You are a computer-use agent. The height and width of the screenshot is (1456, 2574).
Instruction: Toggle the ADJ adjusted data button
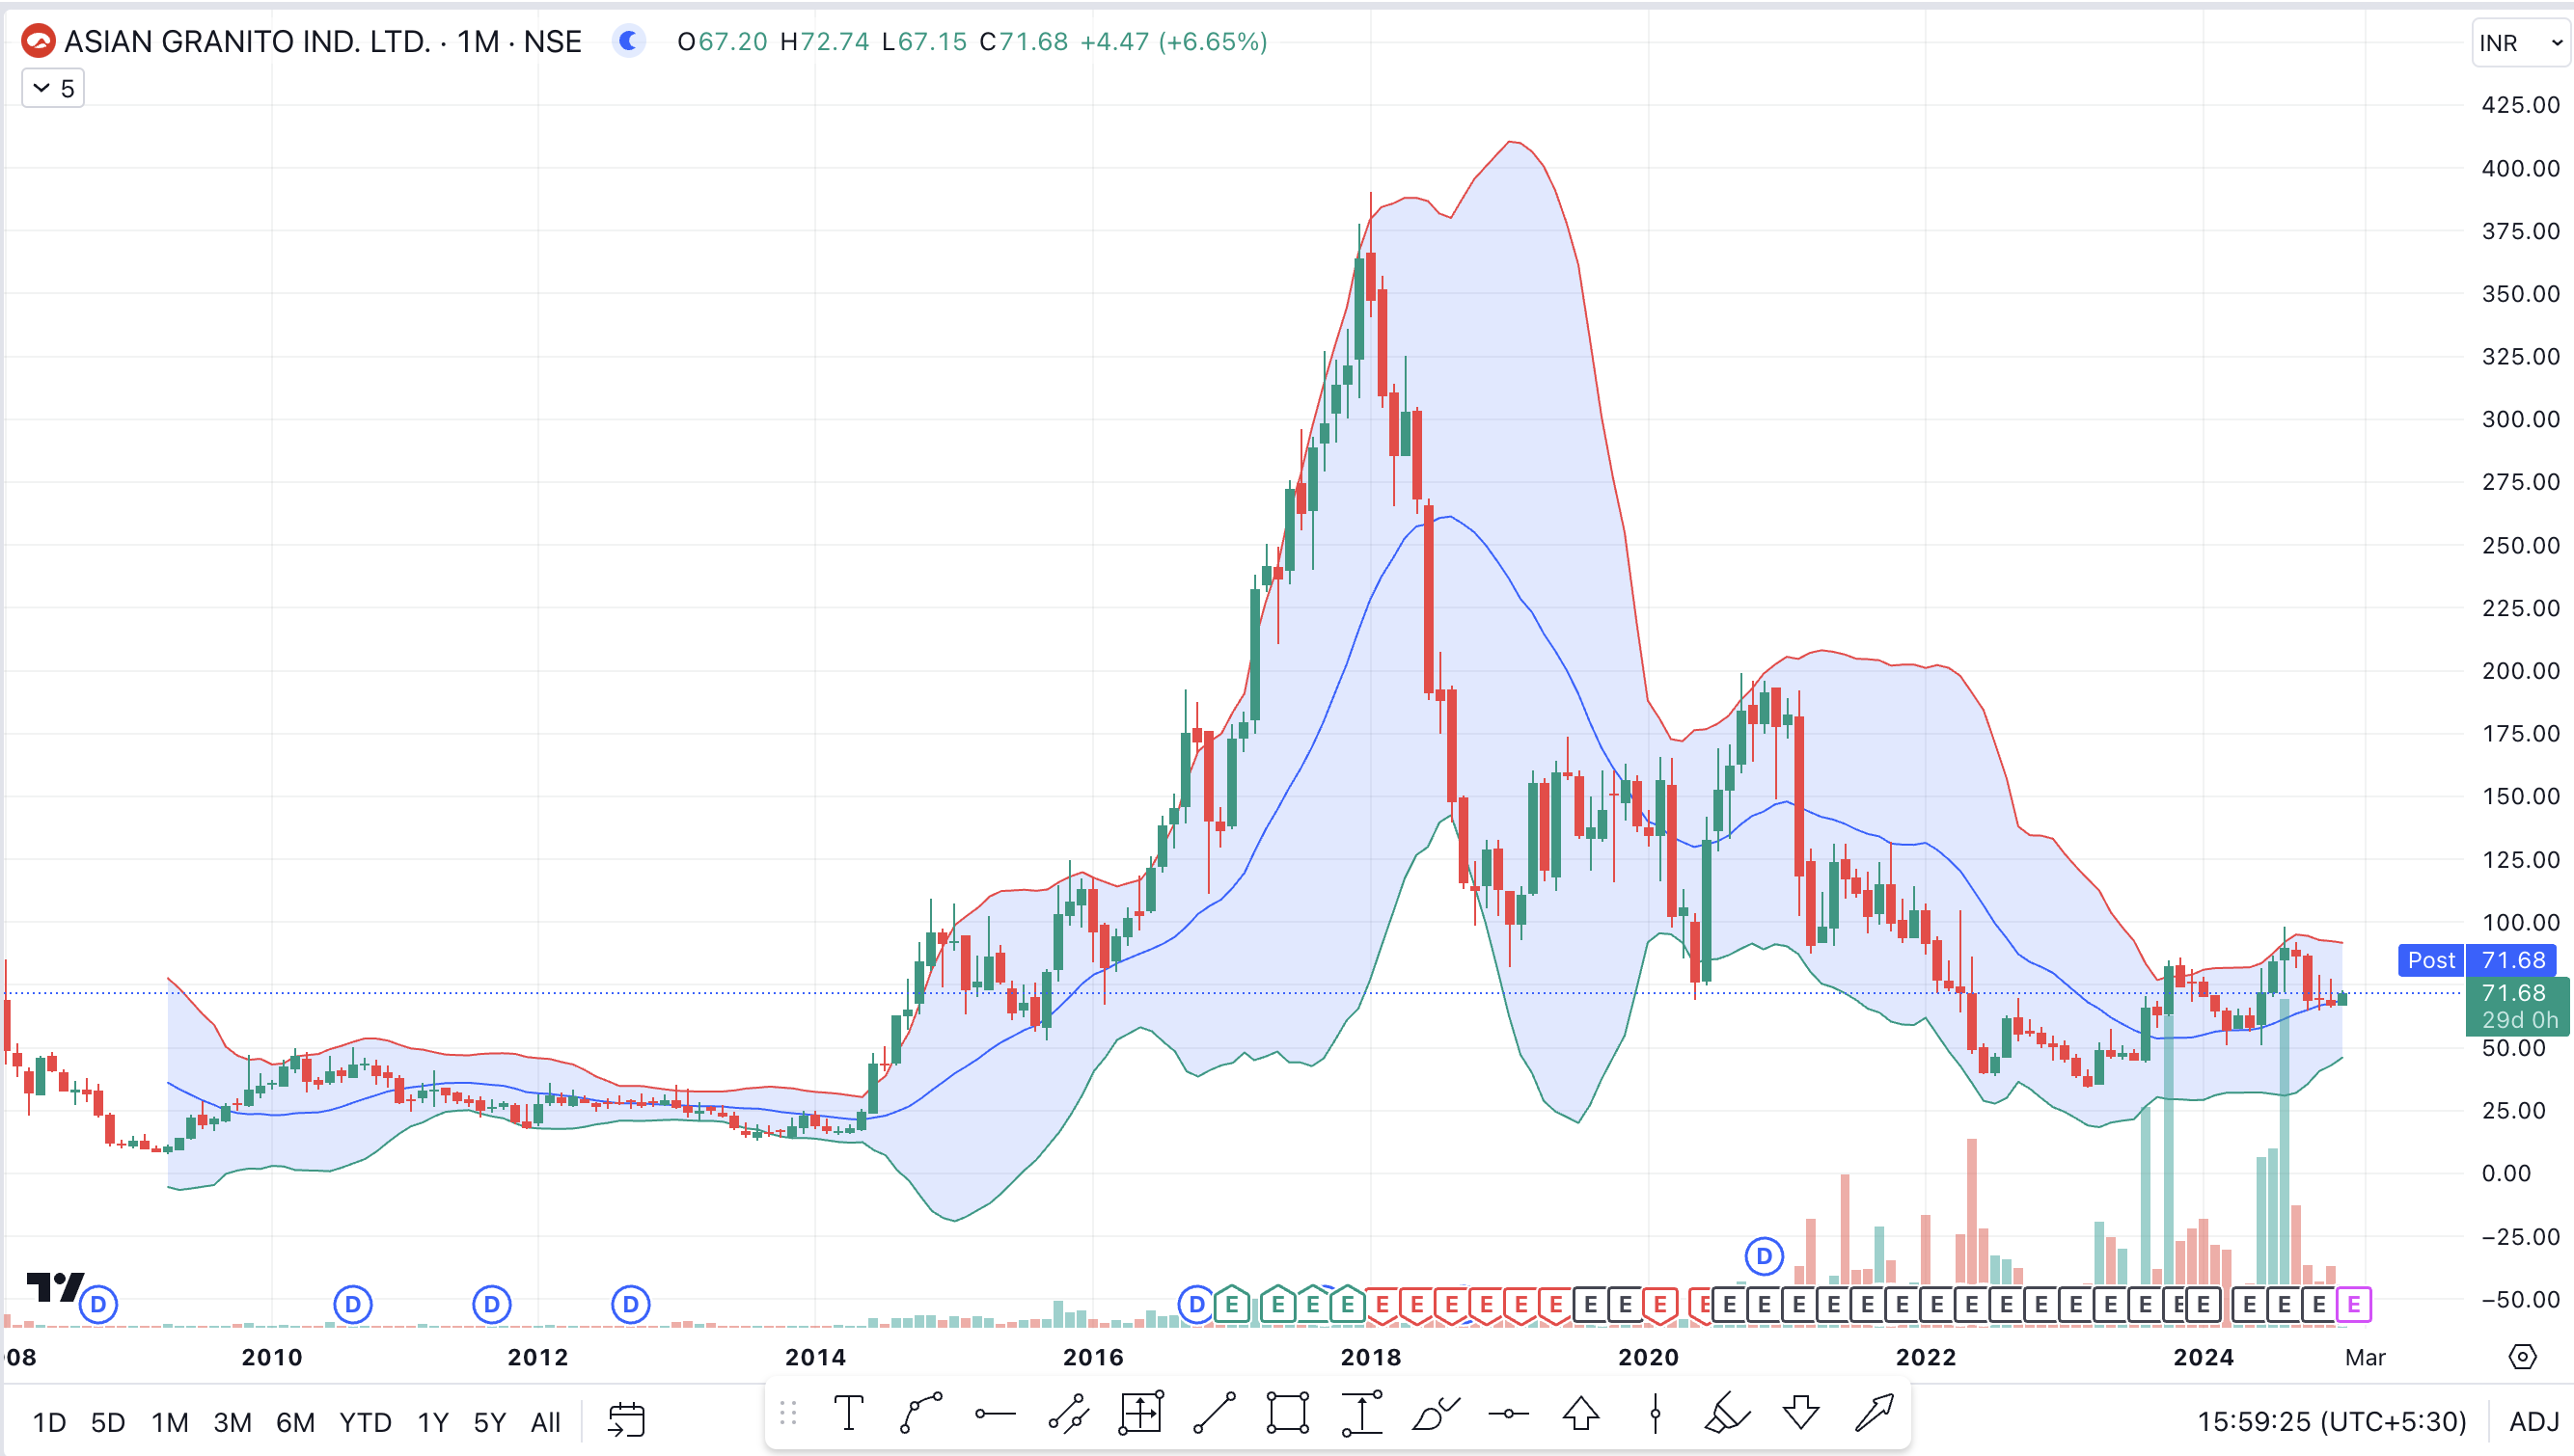pos(2533,1421)
